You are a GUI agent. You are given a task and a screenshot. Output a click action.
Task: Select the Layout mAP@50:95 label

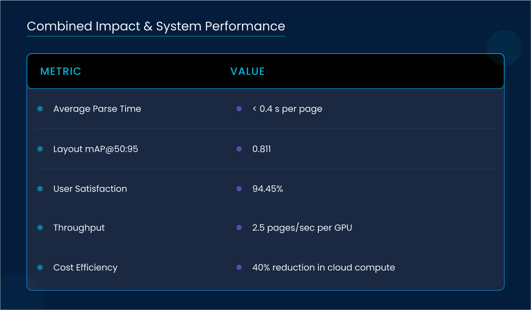95,149
